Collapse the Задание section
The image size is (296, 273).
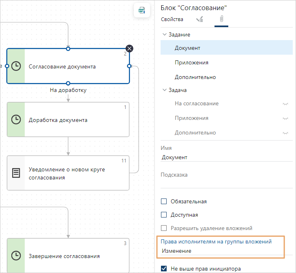164,35
